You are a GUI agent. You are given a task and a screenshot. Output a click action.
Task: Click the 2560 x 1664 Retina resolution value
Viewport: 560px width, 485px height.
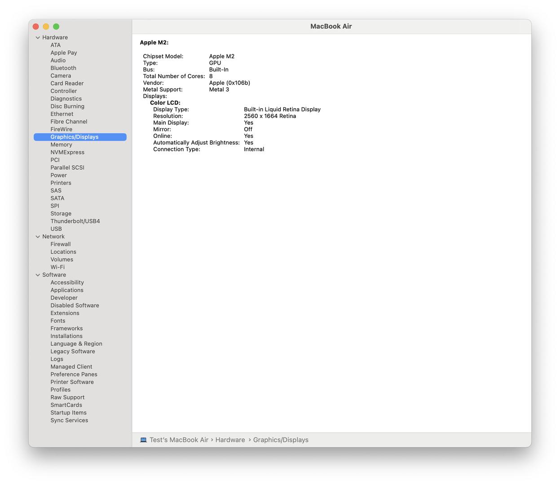(x=270, y=116)
